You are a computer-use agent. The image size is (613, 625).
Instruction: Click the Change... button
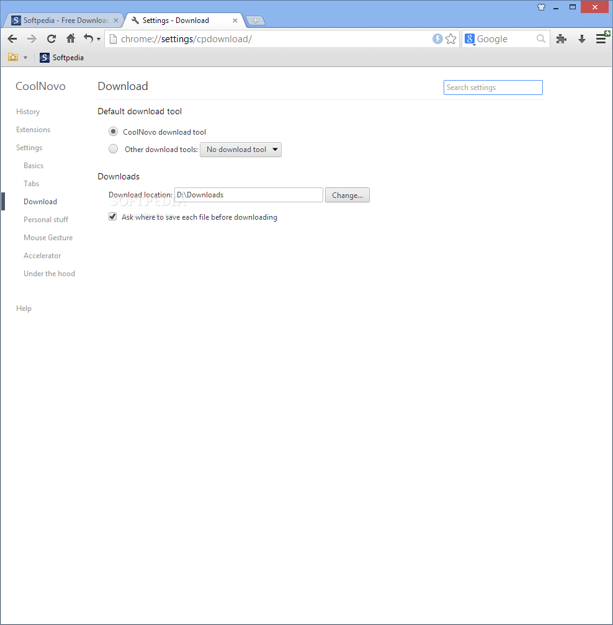tap(347, 196)
